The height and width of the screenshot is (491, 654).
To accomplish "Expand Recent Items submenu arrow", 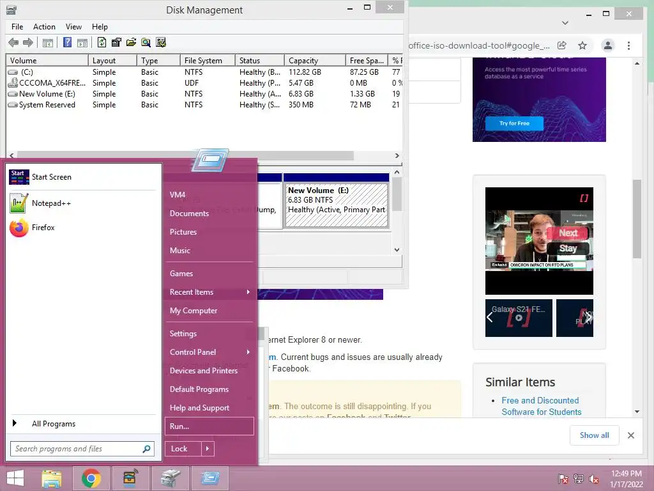I will coord(248,292).
